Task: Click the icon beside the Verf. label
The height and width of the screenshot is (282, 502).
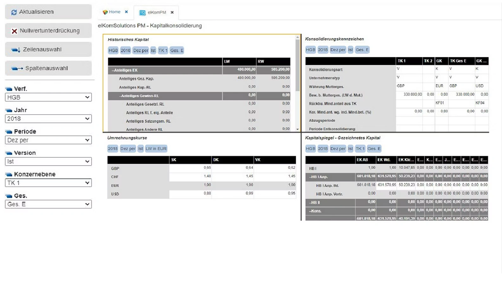Action: tap(9, 89)
